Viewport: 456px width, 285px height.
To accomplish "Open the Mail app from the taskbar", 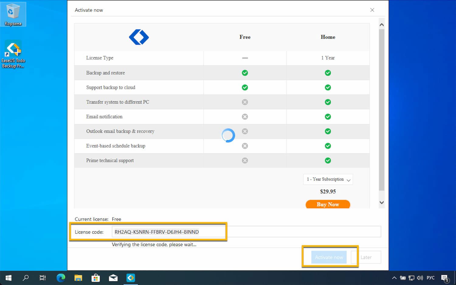I will point(113,278).
